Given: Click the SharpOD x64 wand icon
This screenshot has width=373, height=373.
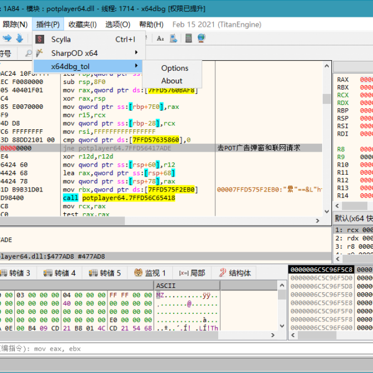Looking at the screenshot, I should 39,53.
